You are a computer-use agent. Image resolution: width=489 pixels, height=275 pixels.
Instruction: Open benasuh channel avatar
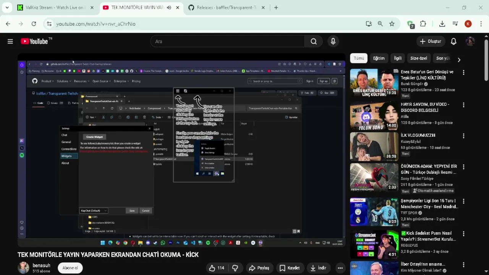[23, 268]
